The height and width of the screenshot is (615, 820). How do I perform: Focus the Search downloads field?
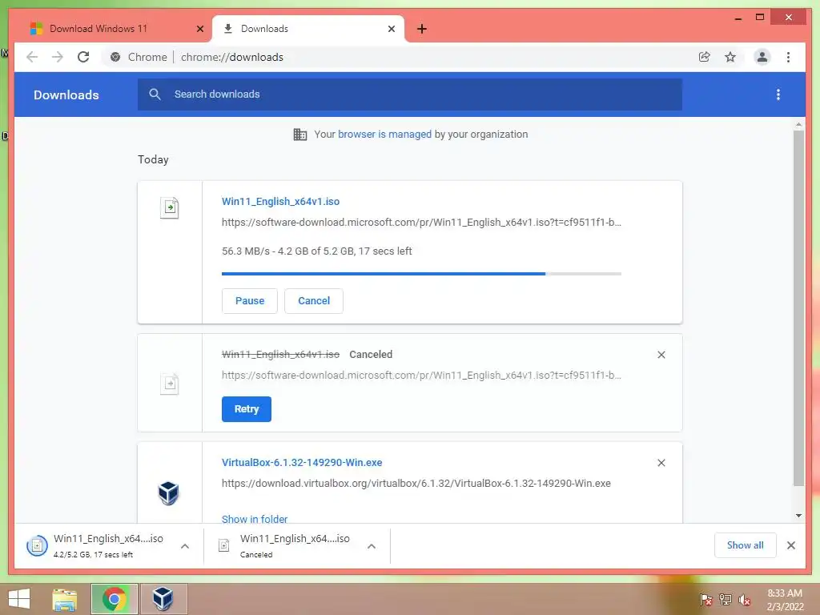tap(410, 94)
